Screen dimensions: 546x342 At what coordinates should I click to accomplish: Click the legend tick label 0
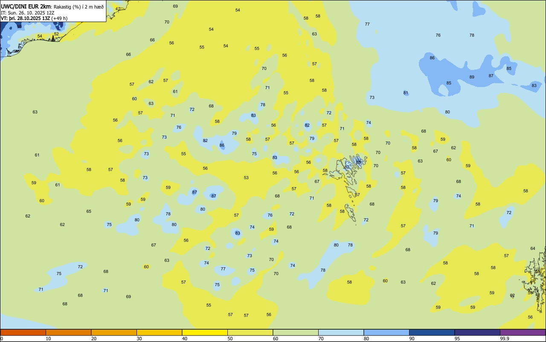(2, 339)
